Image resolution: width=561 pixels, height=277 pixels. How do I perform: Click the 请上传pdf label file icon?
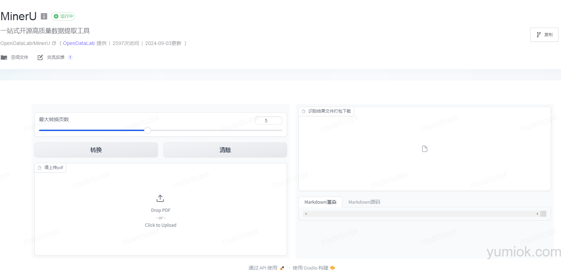40,168
